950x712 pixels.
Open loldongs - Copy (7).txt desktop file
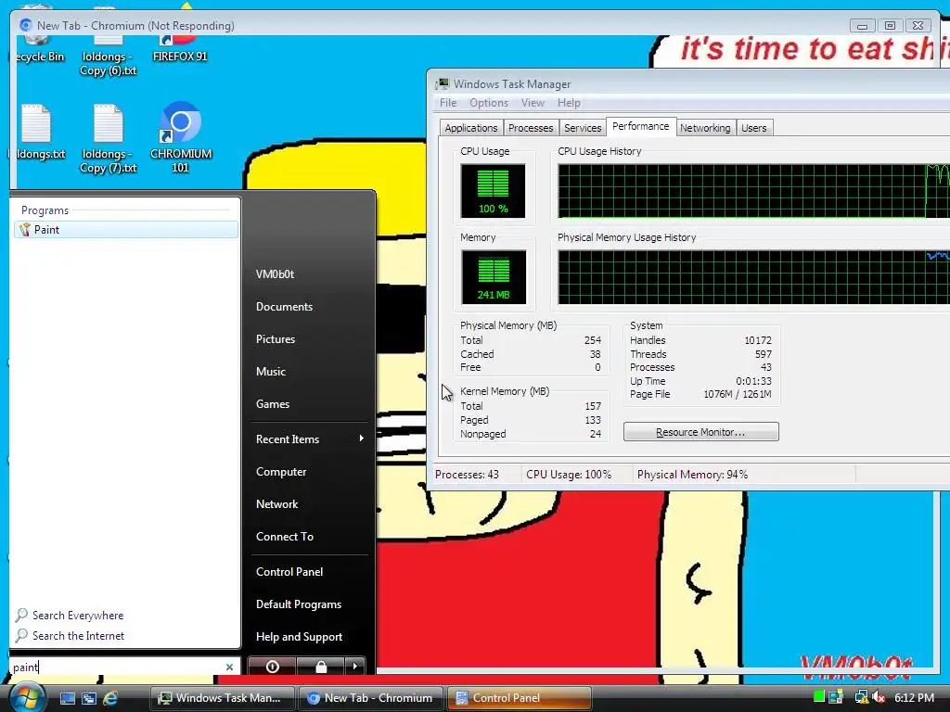tap(109, 139)
